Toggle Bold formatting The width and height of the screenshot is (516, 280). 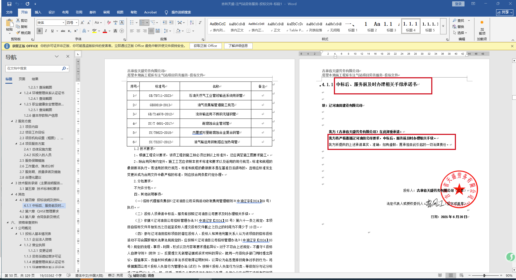[x=40, y=31]
